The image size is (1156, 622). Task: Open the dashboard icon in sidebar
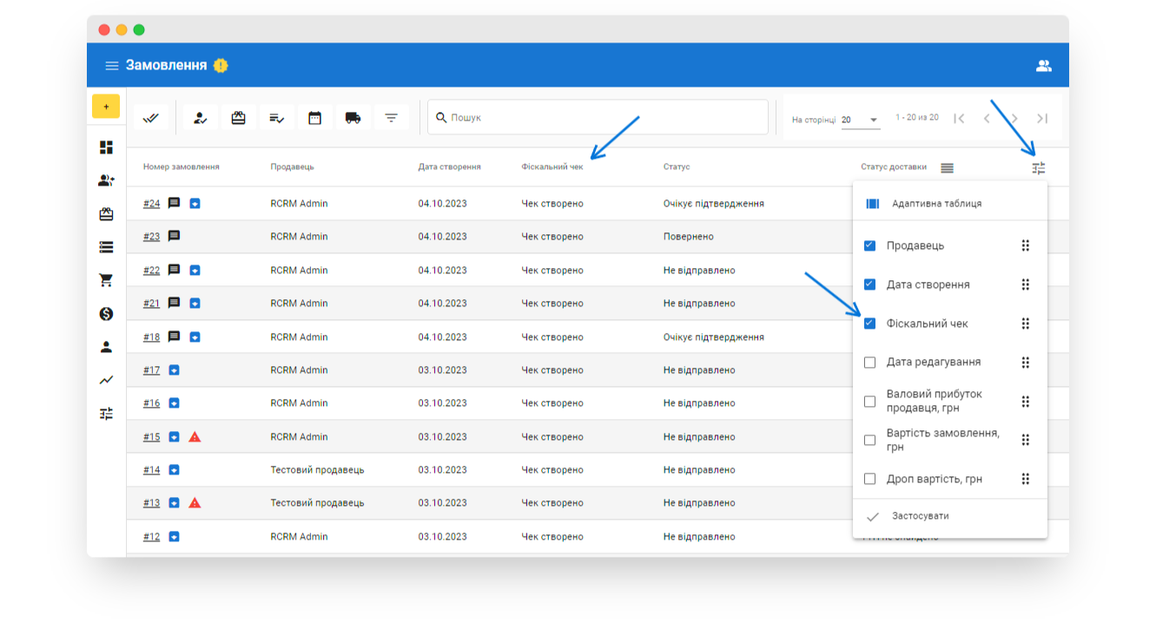point(106,147)
